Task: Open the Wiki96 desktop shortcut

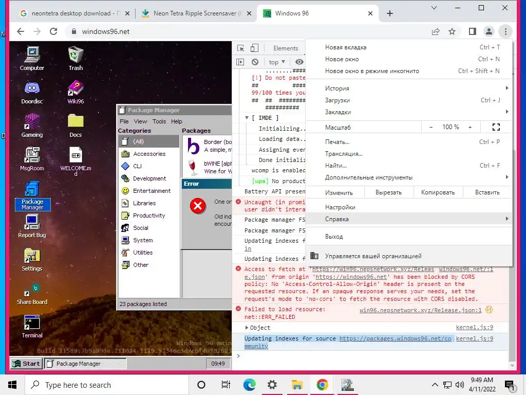Action: [76, 93]
